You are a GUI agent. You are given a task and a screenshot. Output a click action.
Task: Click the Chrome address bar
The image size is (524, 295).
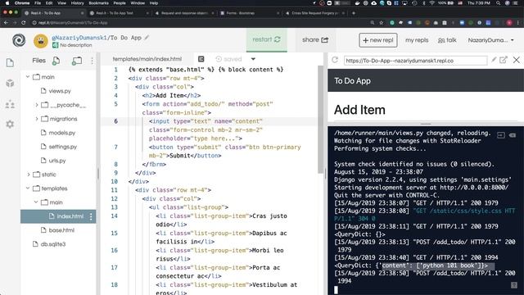(201, 23)
